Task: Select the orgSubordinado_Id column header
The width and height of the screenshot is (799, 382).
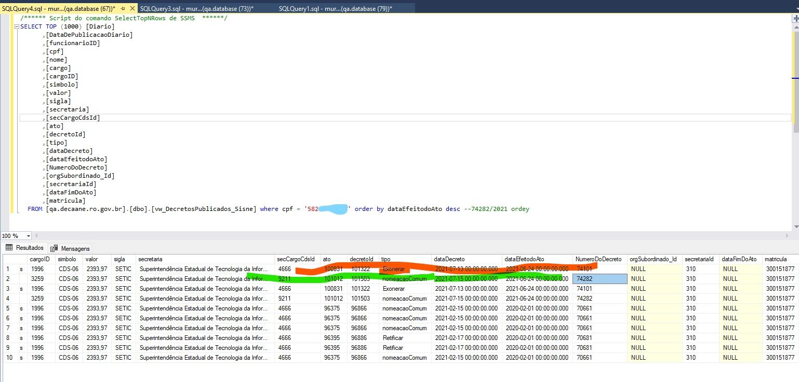Action: [655, 259]
